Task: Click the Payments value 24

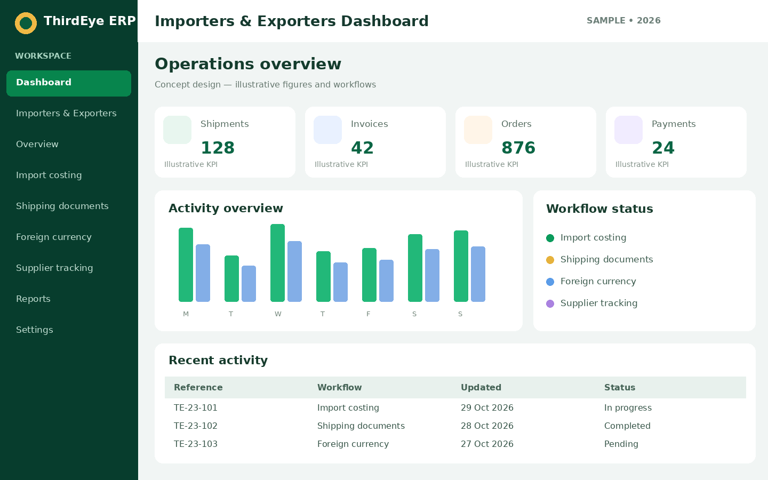Action: [663, 148]
